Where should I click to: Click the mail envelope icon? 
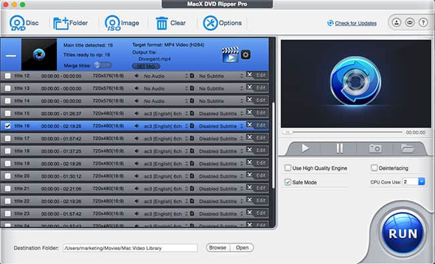tap(410, 23)
